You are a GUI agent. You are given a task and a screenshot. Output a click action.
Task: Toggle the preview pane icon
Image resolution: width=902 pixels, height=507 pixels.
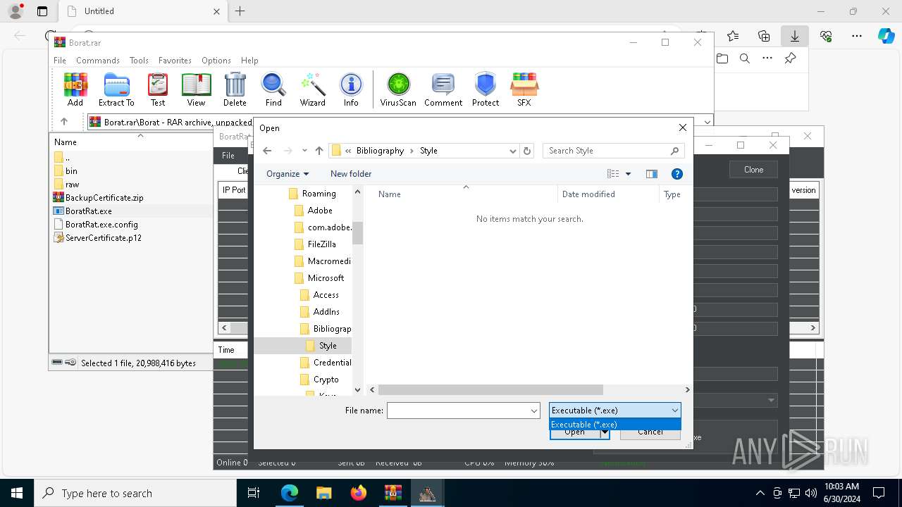pyautogui.click(x=652, y=174)
